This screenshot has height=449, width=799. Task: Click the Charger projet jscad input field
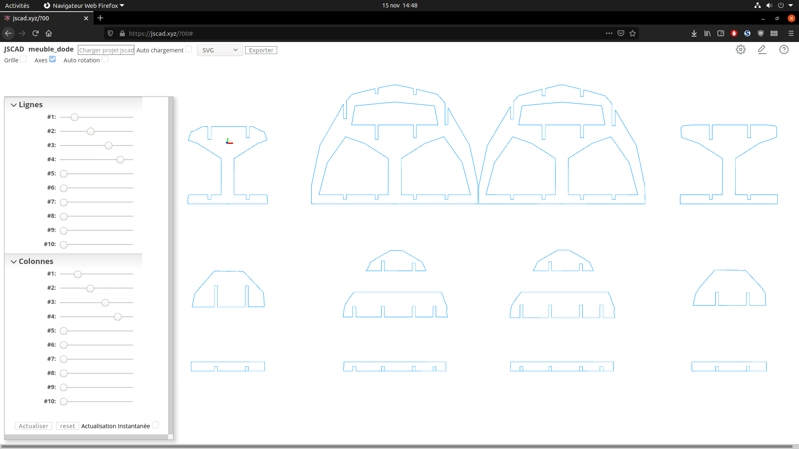click(106, 50)
